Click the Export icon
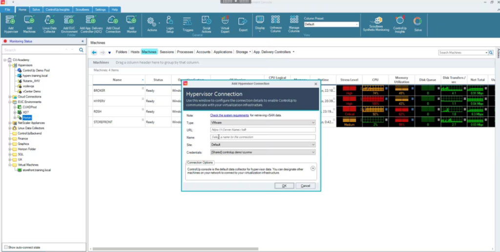500x252 pixels. pyautogui.click(x=243, y=24)
